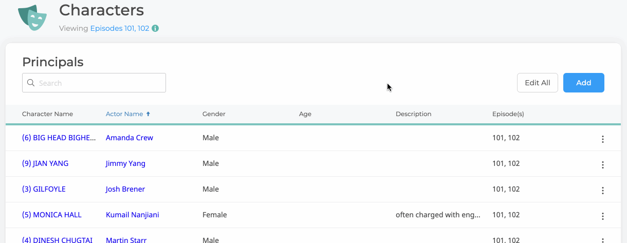Click the Male gender cell for JIAN YANG
The width and height of the screenshot is (627, 243).
pos(211,163)
